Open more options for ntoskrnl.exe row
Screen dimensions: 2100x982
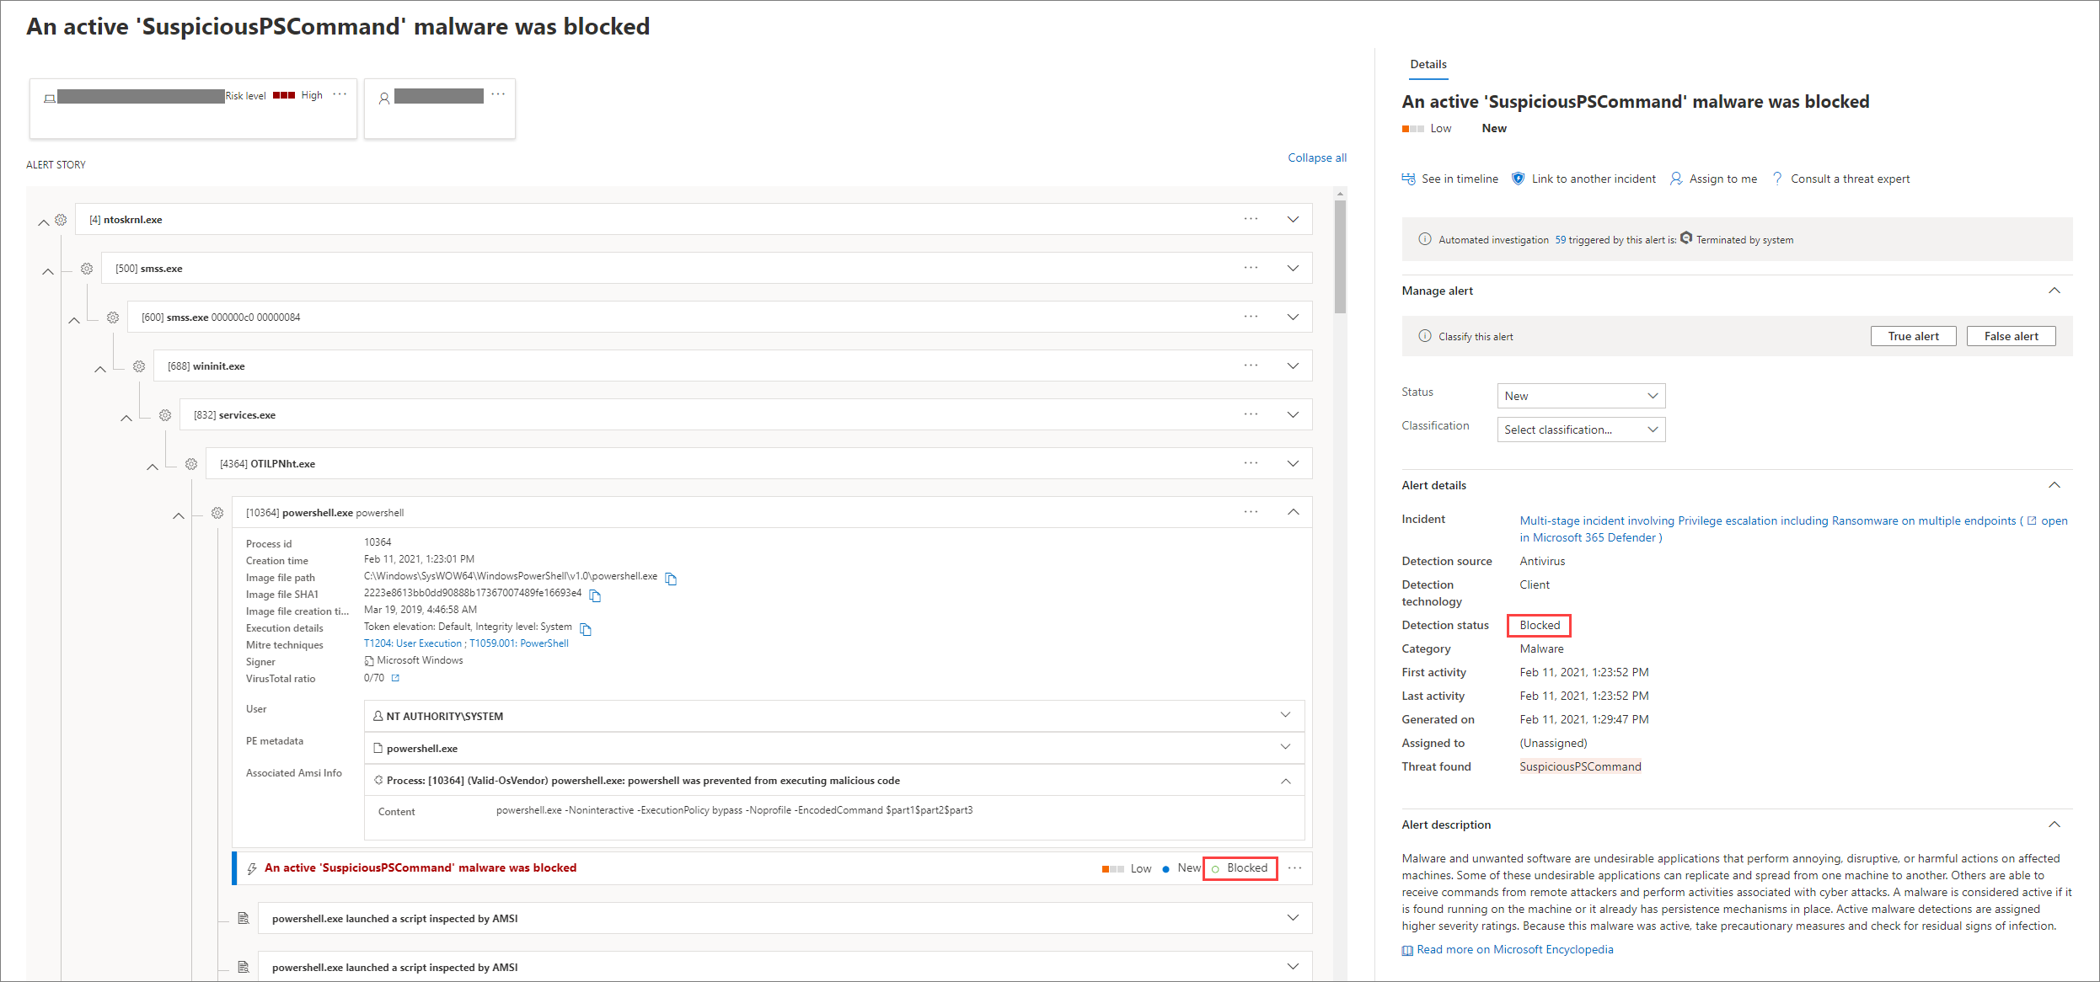(x=1251, y=219)
